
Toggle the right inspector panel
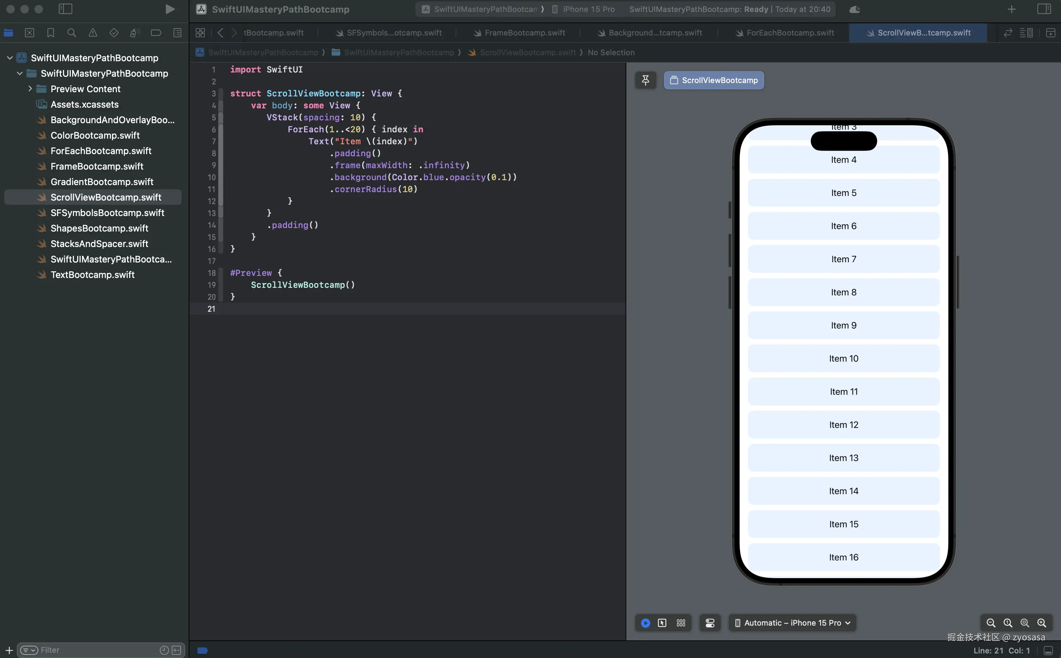1044,9
